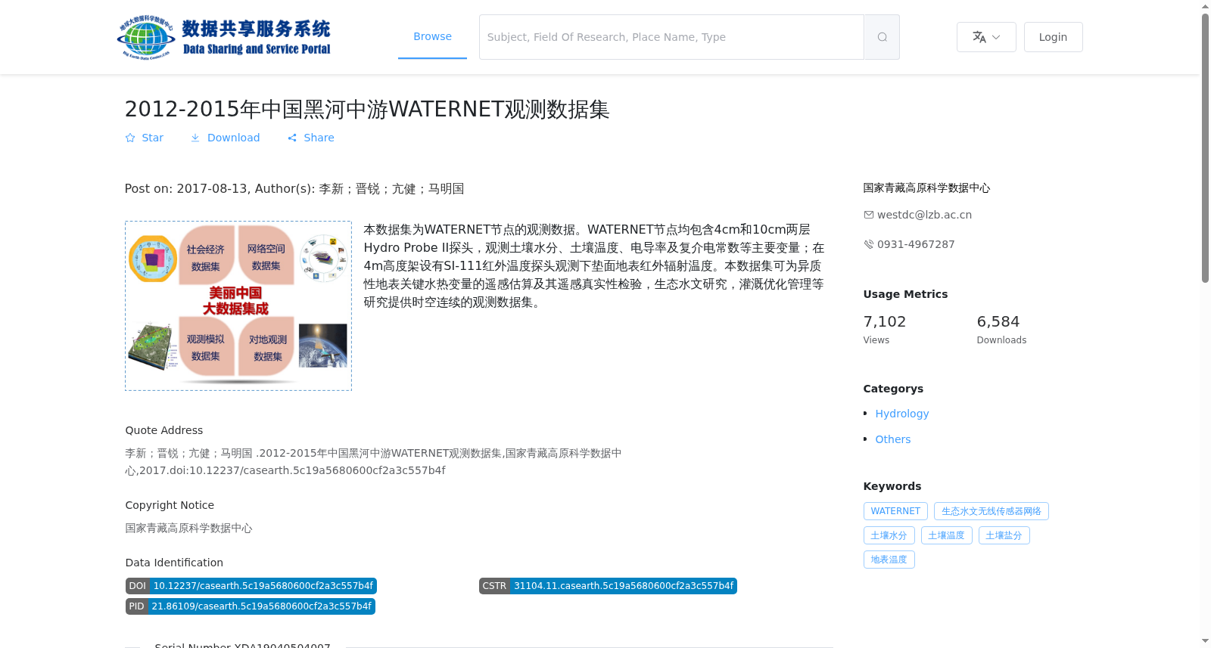The image size is (1211, 648).
Task: Click the Login button
Action: point(1053,37)
